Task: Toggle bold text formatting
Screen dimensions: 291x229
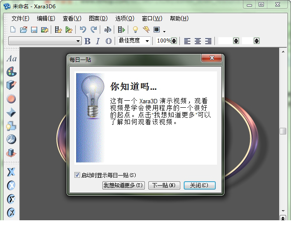Action: tap(88, 41)
